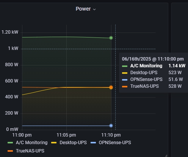The image size is (188, 157).
Task: Click TrueNAS-UPS name in tooltip
Action: click(x=144, y=86)
